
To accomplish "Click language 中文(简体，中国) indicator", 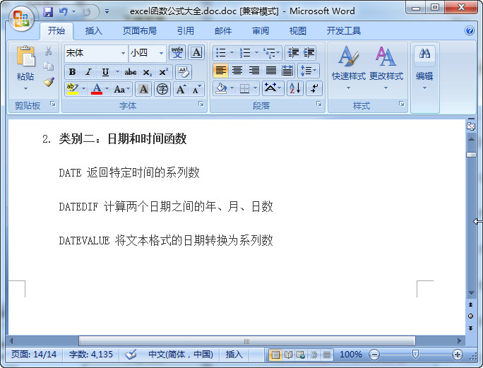I will click(181, 355).
